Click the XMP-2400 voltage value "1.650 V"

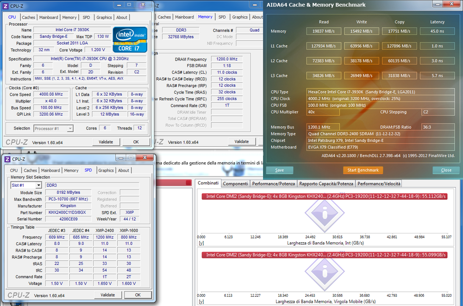click(x=105, y=283)
